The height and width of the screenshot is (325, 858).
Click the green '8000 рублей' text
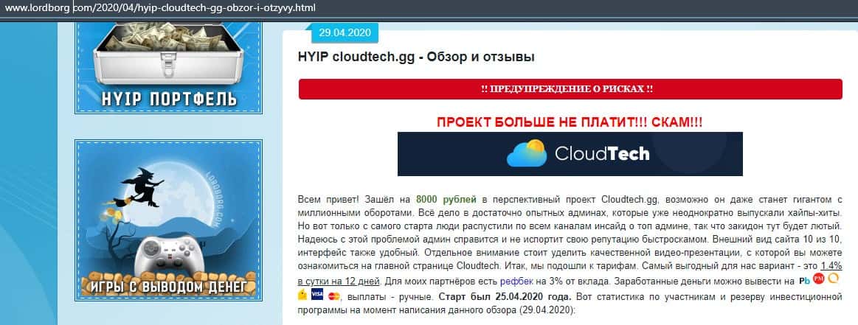pyautogui.click(x=446, y=199)
